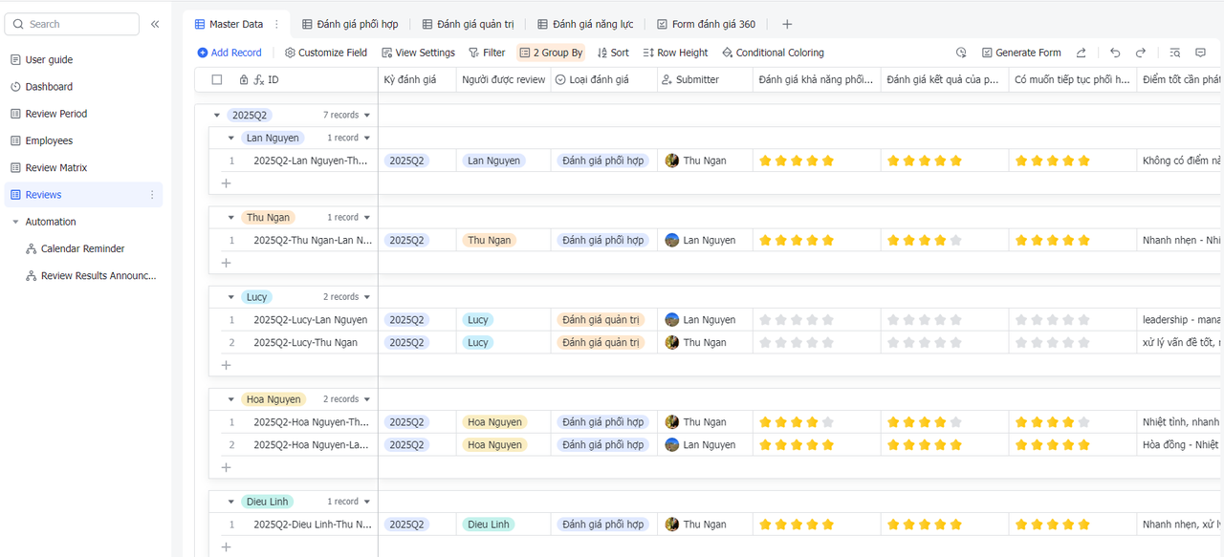The height and width of the screenshot is (557, 1224).
Task: Open Conditional Coloring settings
Action: 773,53
